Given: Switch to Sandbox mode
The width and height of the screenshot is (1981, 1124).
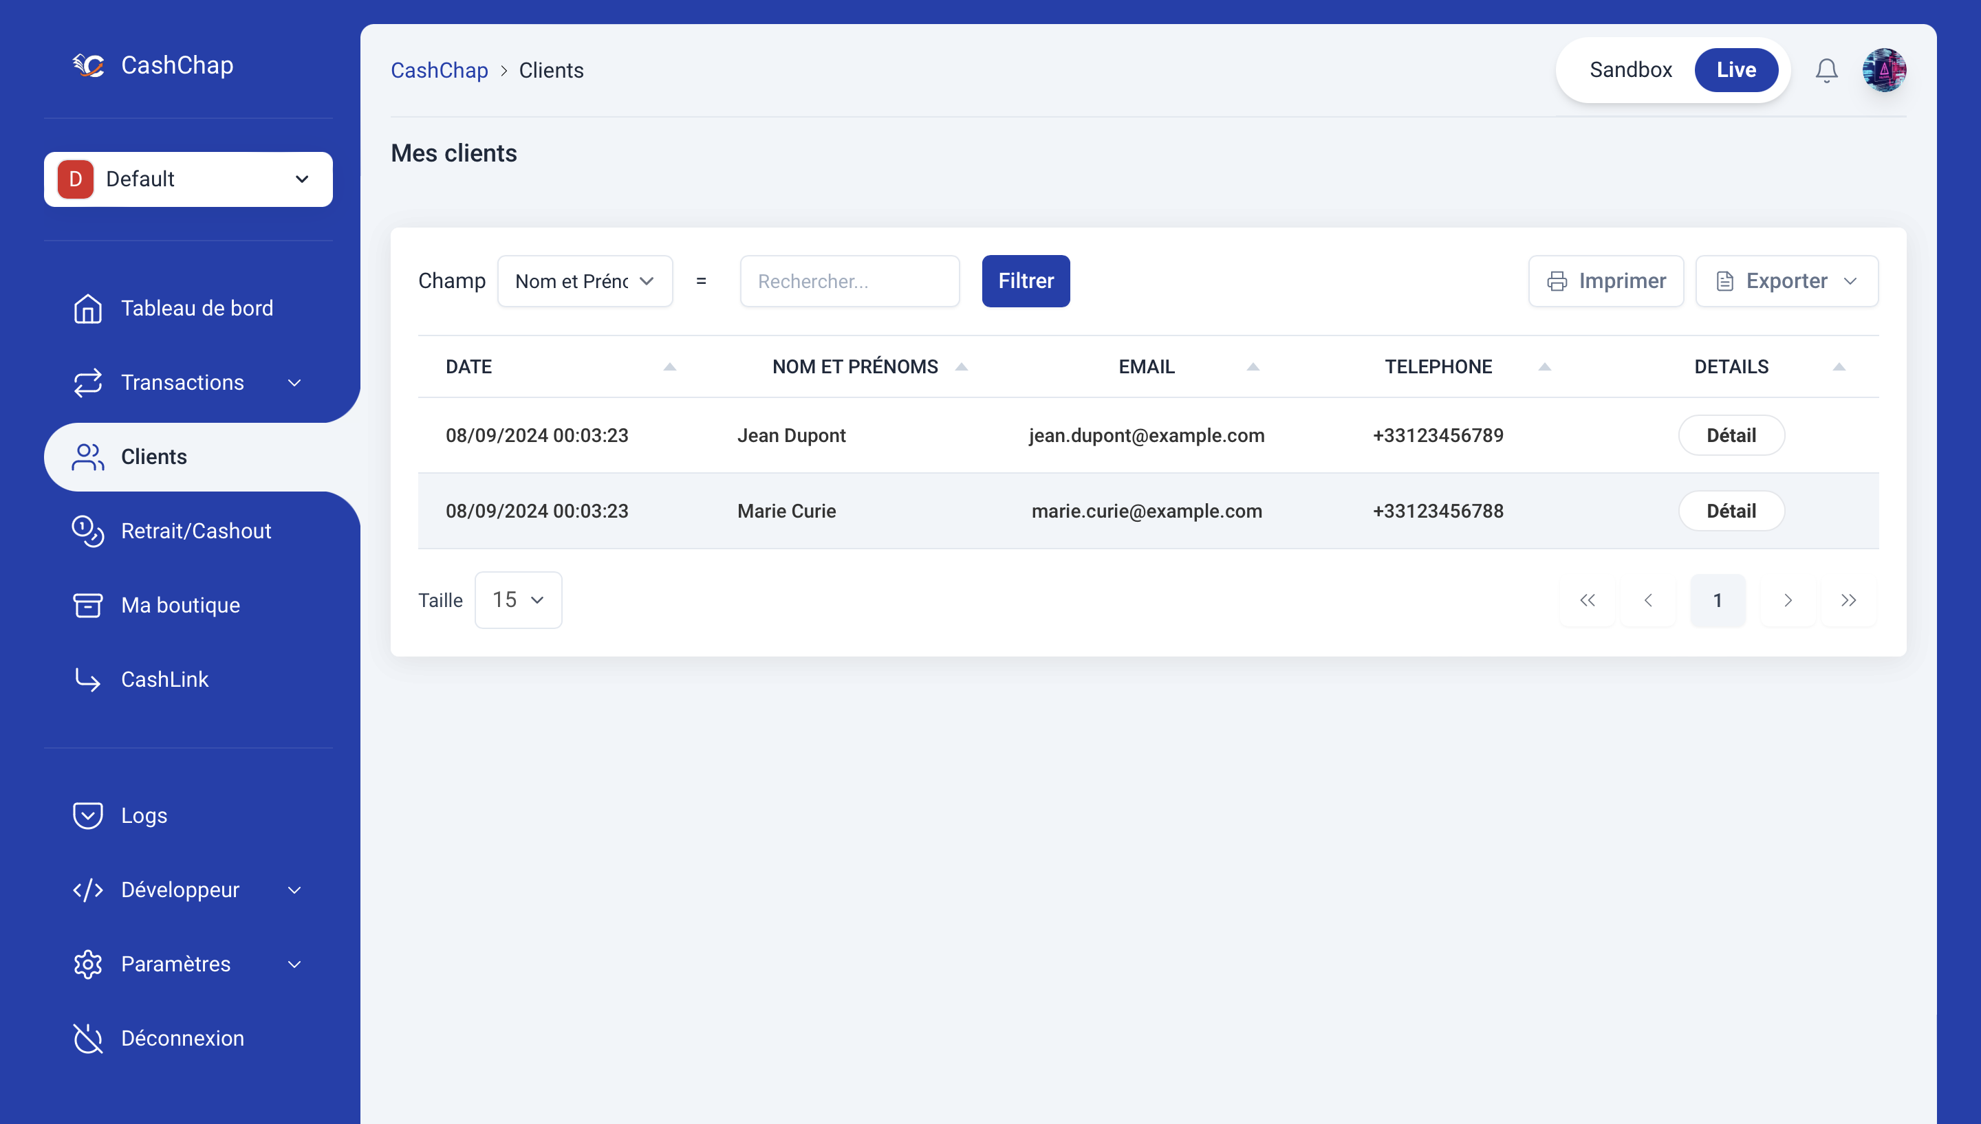Looking at the screenshot, I should coord(1630,70).
